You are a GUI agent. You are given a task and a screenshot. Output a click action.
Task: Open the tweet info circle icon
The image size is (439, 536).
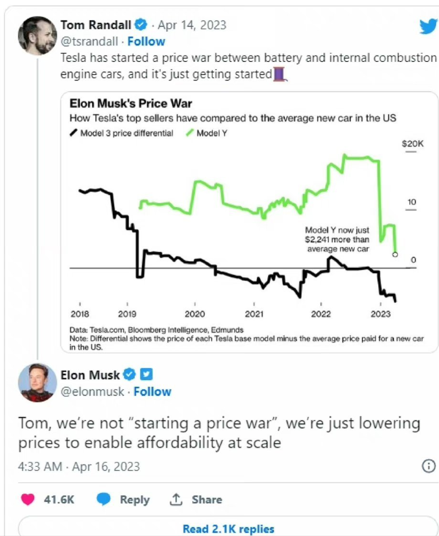pyautogui.click(x=428, y=466)
